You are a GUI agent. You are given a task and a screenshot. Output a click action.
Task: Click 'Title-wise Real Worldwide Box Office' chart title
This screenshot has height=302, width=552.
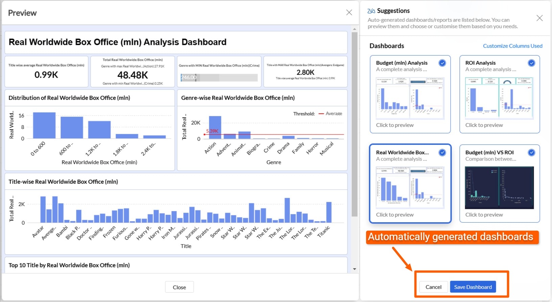pos(63,182)
